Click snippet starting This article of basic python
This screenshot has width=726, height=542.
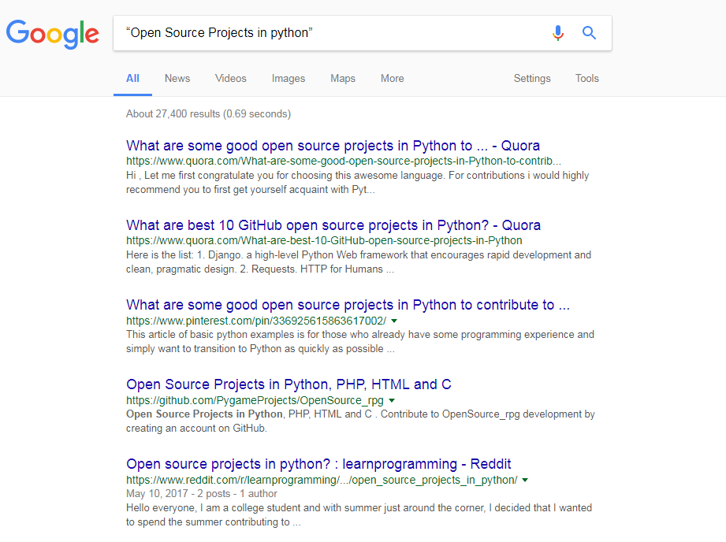359,342
